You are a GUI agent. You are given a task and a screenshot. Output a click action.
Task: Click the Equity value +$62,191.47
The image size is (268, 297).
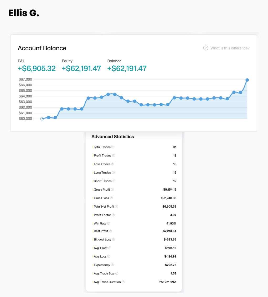tap(81, 68)
